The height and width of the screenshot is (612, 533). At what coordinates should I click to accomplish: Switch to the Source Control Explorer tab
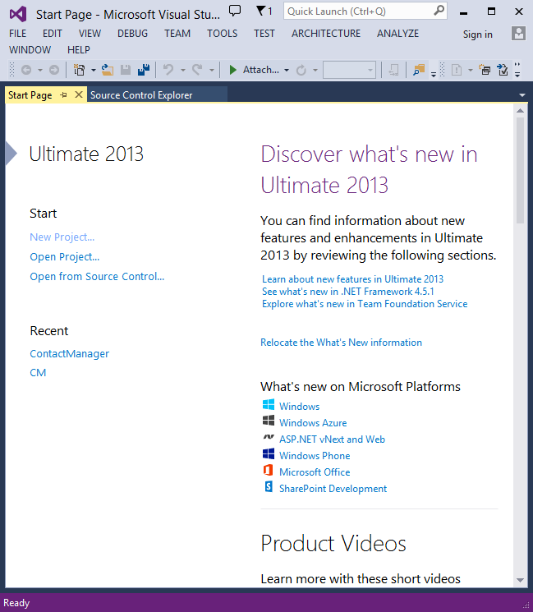(x=141, y=95)
